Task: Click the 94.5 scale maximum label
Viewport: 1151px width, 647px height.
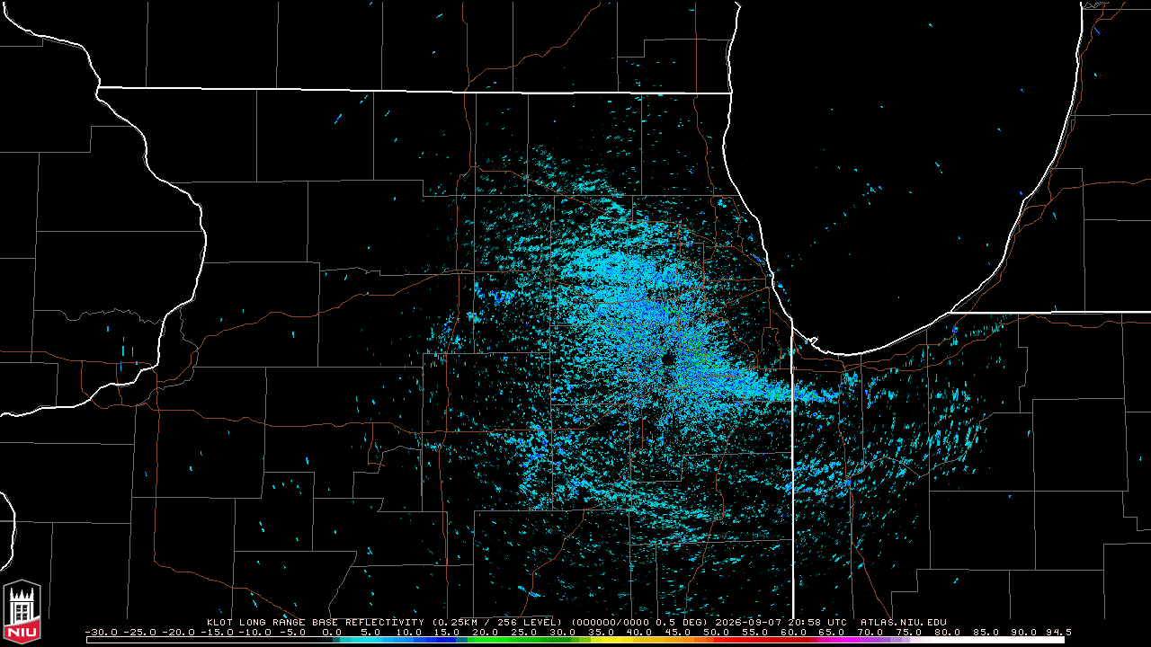Action: pyautogui.click(x=1058, y=633)
